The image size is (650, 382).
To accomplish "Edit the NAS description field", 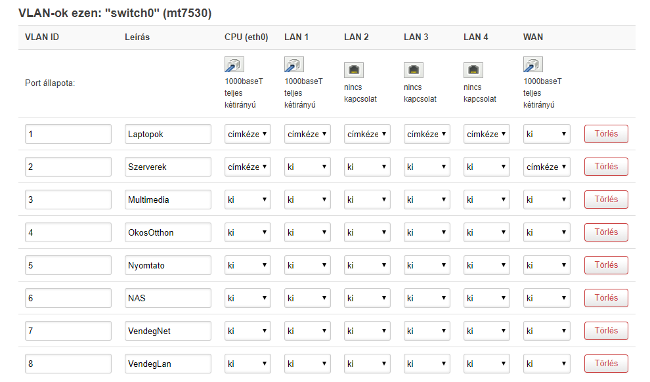I will tap(168, 298).
